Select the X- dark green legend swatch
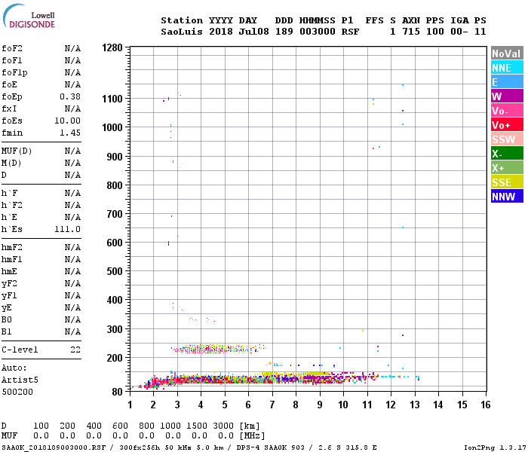The width and height of the screenshot is (528, 452). (507, 154)
